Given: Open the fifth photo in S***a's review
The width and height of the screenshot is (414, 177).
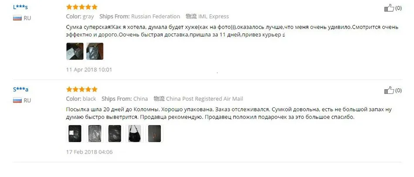Looking at the screenshot, I should pos(154,134).
